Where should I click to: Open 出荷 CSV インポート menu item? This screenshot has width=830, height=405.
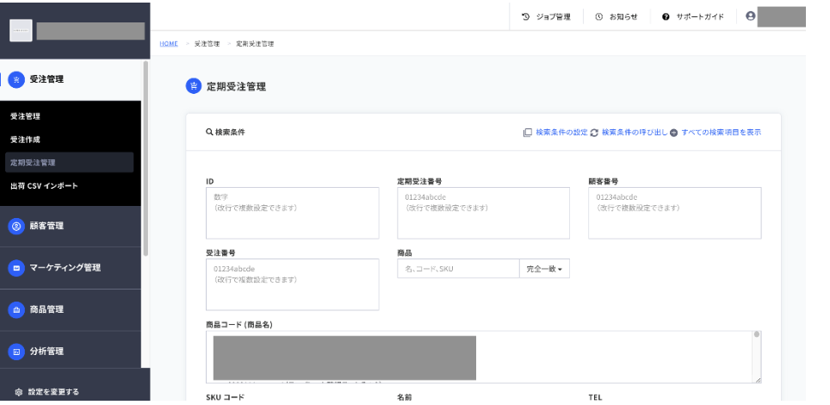coord(44,186)
